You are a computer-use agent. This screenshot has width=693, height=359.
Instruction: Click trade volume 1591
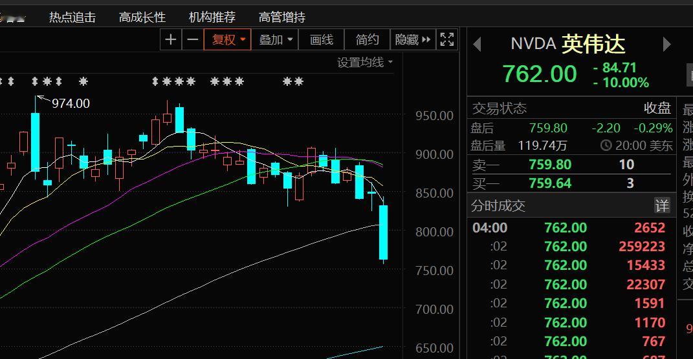650,303
